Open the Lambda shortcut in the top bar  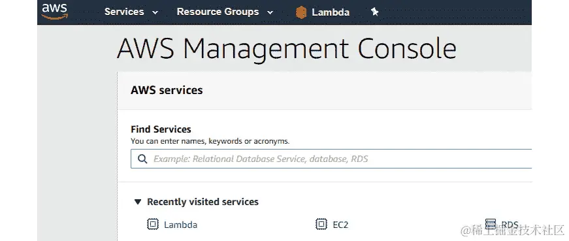331,12
